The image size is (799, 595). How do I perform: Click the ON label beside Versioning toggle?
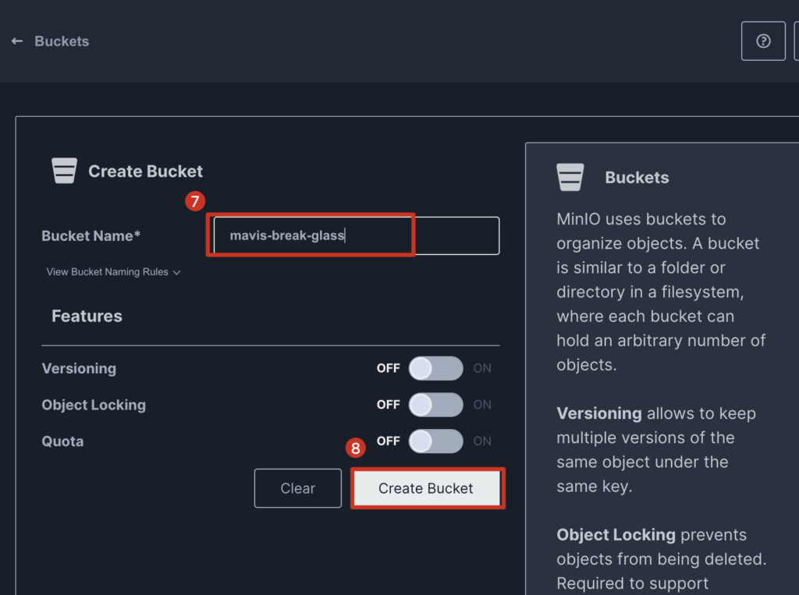click(x=482, y=368)
